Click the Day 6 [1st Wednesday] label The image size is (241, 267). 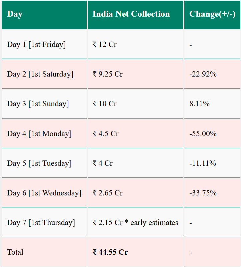44,193
